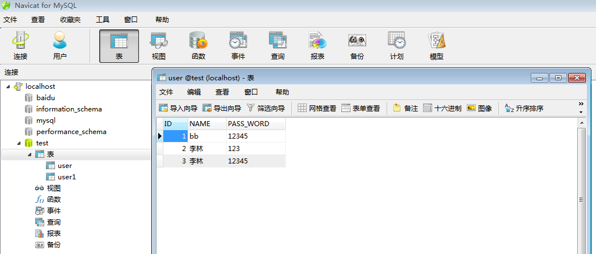Open 筛选向导 filter wizard
The width and height of the screenshot is (596, 254).
tap(266, 108)
